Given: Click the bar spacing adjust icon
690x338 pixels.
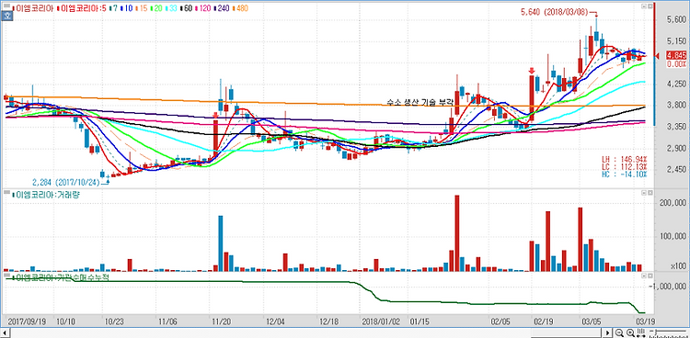Looking at the screenshot, I should pyautogui.click(x=641, y=332).
